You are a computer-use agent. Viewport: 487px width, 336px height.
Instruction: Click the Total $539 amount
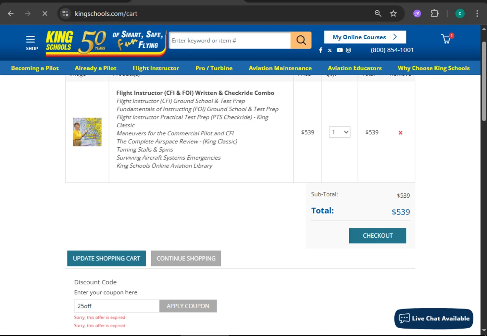click(401, 212)
